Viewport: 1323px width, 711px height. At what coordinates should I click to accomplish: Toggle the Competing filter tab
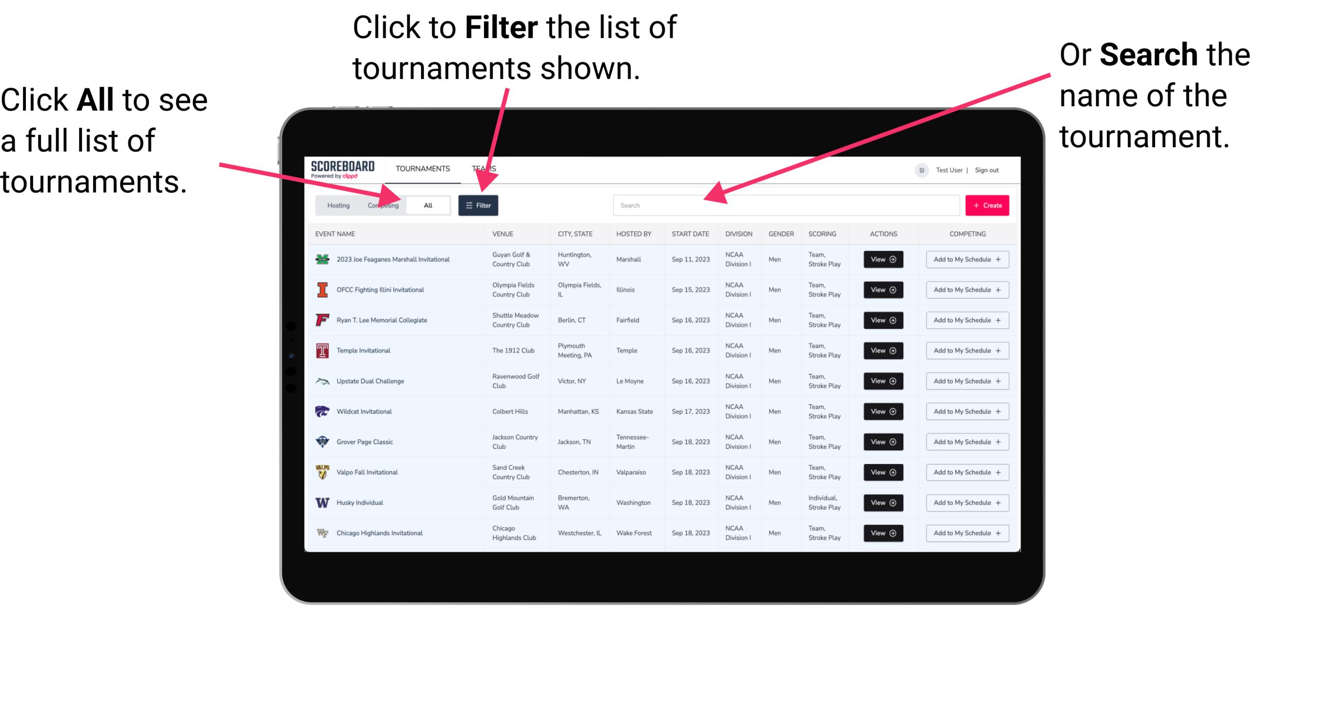point(381,205)
